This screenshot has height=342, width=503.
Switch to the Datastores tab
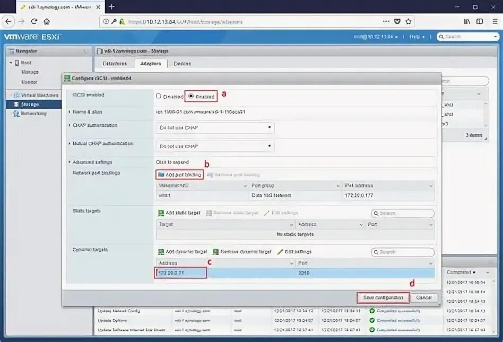tap(115, 64)
